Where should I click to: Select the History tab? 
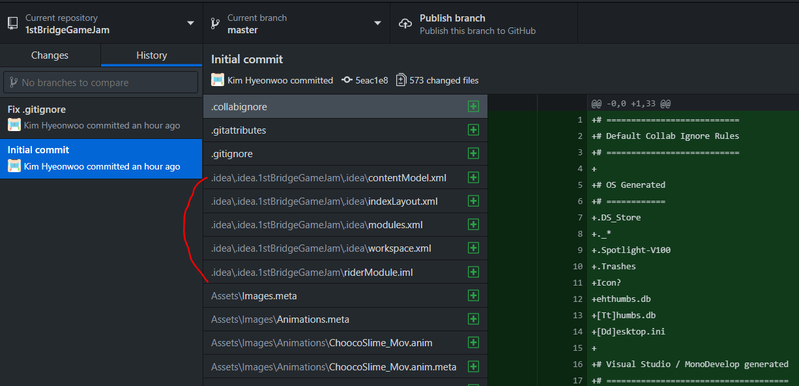(x=151, y=55)
